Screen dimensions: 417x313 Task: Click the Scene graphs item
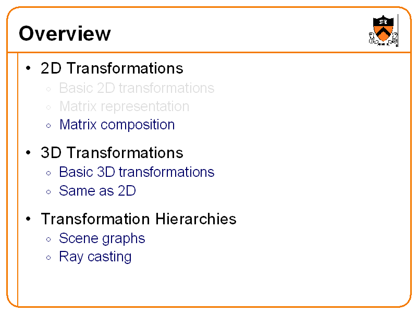[x=102, y=238]
